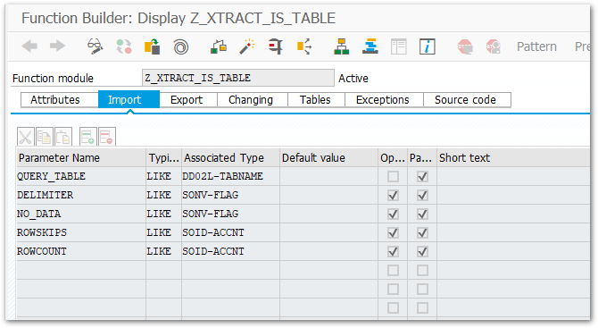Switch to the Export tab

point(188,100)
